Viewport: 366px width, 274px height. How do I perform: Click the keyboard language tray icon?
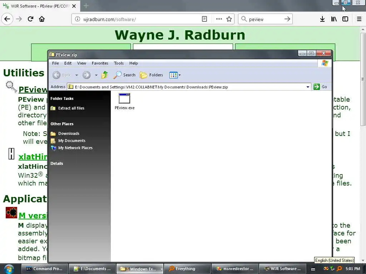coord(313,269)
